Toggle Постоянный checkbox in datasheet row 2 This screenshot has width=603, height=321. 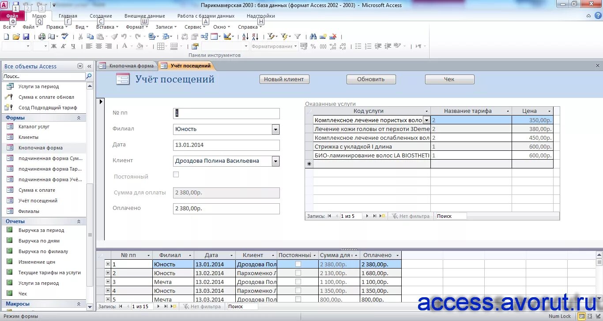(298, 273)
